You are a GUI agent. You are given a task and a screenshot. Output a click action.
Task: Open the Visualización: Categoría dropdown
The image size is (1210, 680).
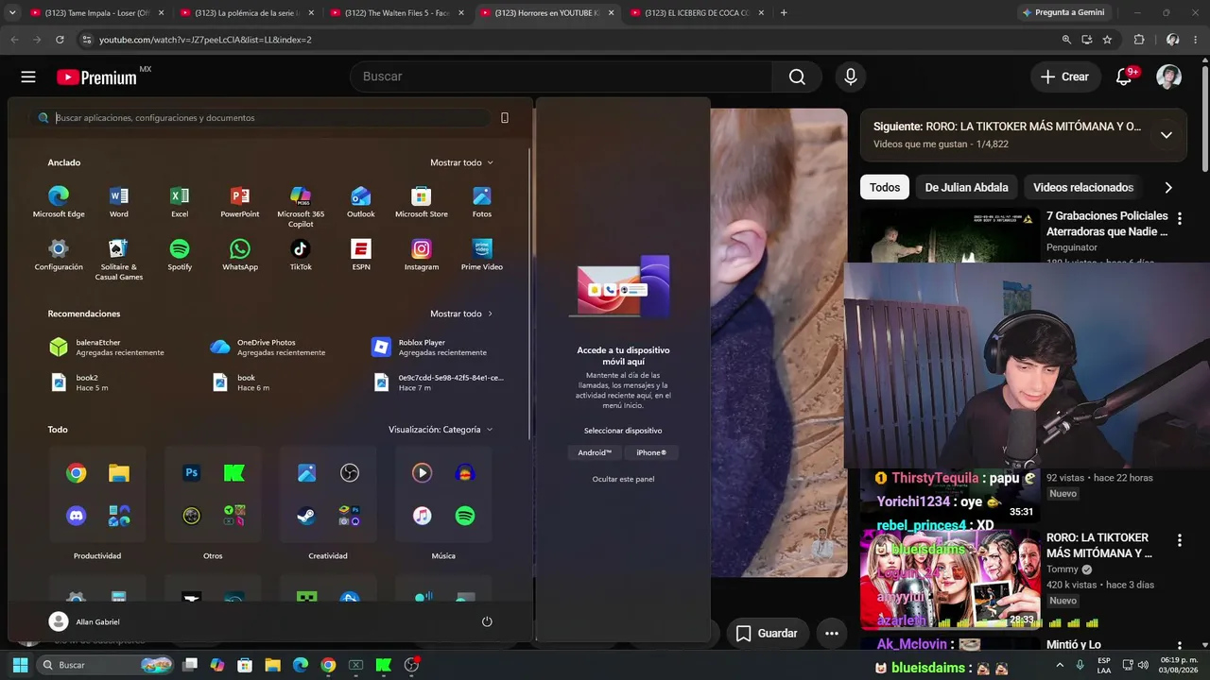click(441, 430)
